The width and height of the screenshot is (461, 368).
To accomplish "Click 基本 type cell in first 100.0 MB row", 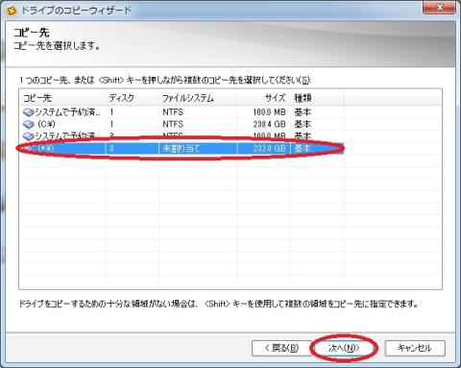I will [303, 112].
